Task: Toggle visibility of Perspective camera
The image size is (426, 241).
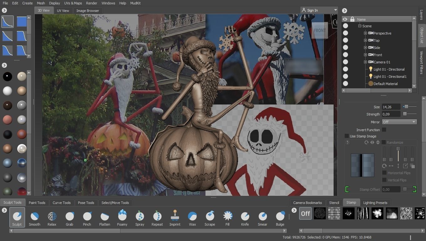Action: tap(345, 33)
